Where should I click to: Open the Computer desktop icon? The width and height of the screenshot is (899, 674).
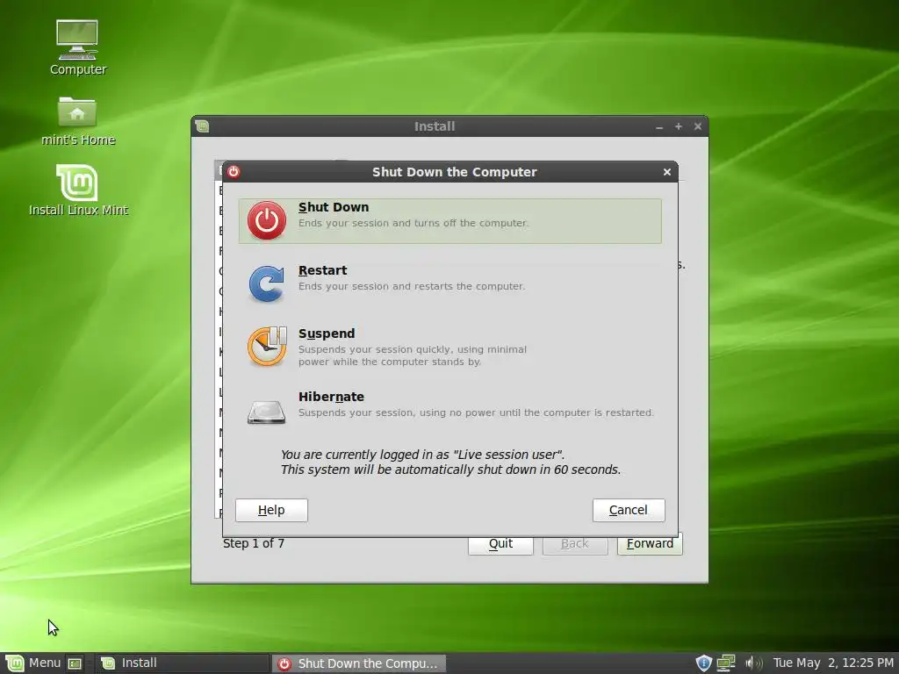click(77, 40)
